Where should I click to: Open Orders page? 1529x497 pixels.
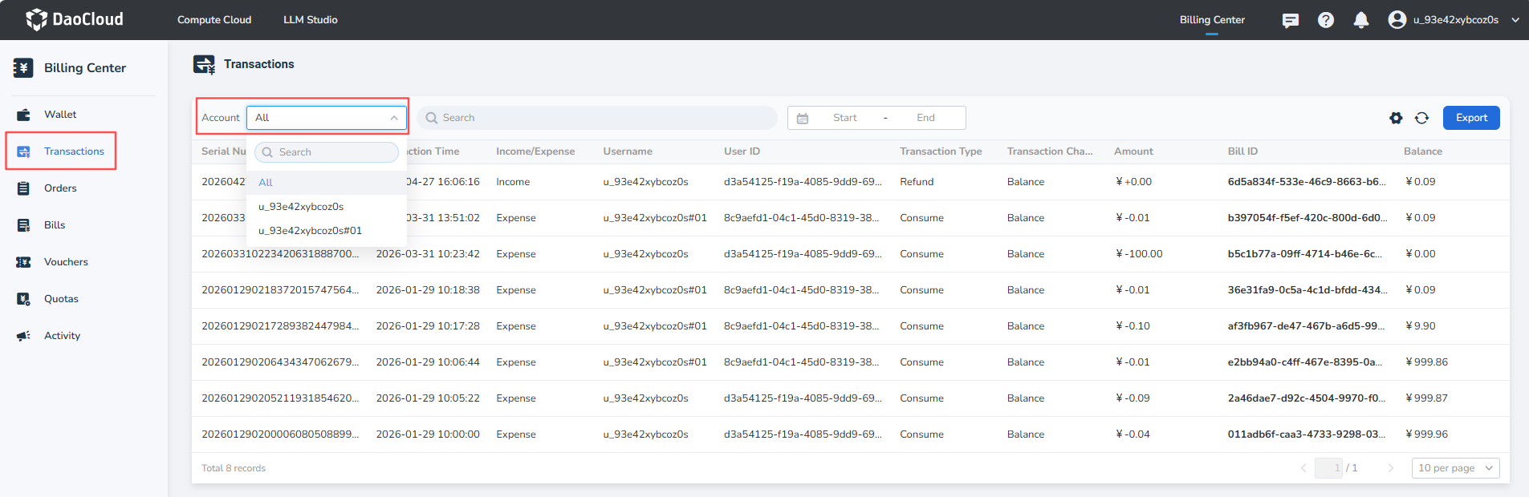pyautogui.click(x=60, y=188)
